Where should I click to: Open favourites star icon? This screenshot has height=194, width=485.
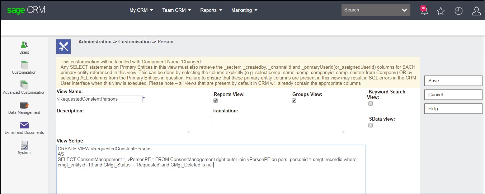(441, 11)
